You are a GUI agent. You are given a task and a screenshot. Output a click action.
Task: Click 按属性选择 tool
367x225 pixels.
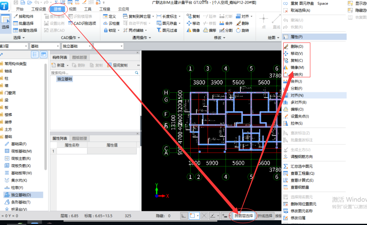pos(25,30)
